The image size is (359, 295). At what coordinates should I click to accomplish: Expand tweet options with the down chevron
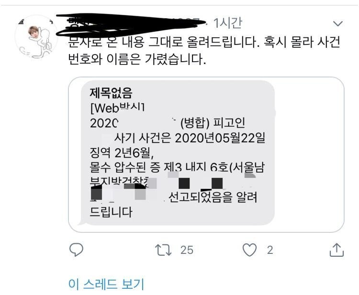(338, 23)
